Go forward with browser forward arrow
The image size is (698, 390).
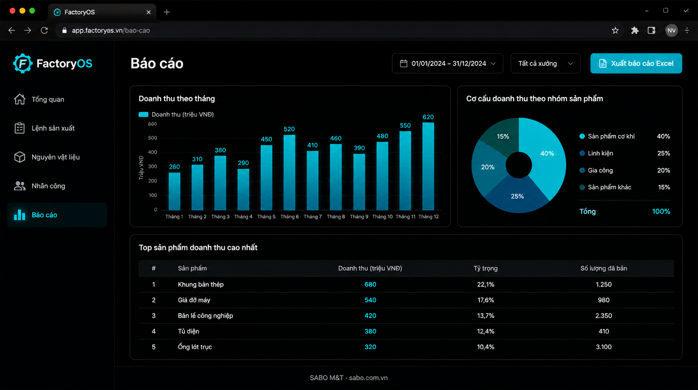click(x=28, y=31)
